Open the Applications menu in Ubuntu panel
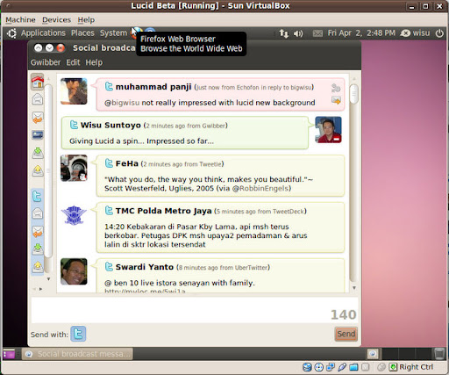449x375 pixels. (43, 33)
